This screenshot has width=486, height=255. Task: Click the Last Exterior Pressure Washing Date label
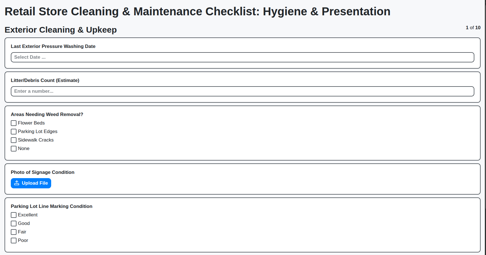click(x=53, y=46)
